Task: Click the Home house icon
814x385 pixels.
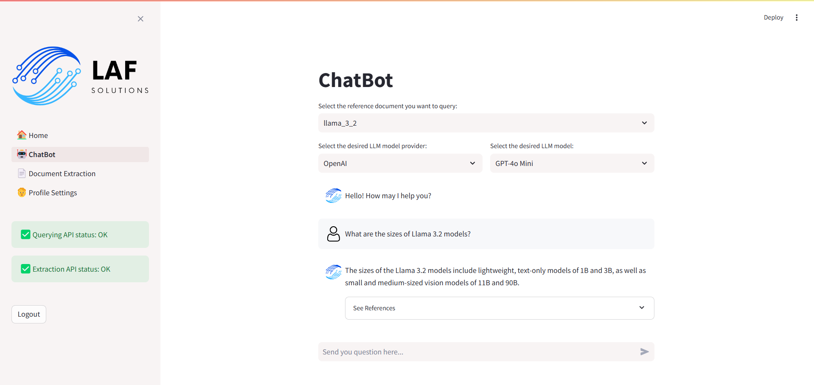Action: 22,135
